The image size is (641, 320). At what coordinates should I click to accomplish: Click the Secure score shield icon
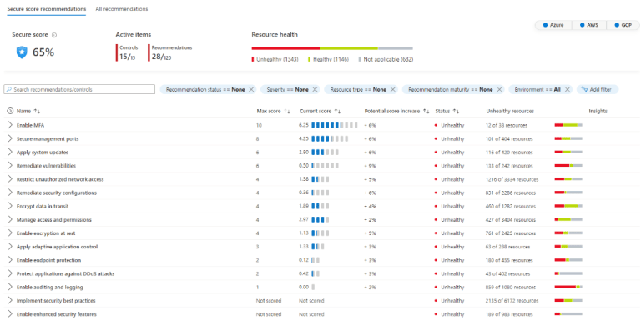(22, 52)
